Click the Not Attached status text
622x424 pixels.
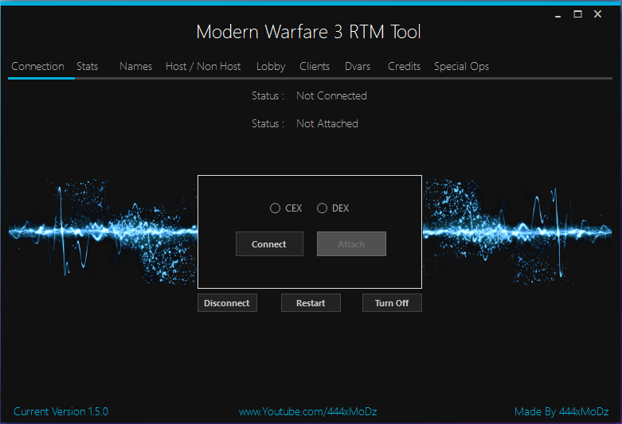[327, 123]
